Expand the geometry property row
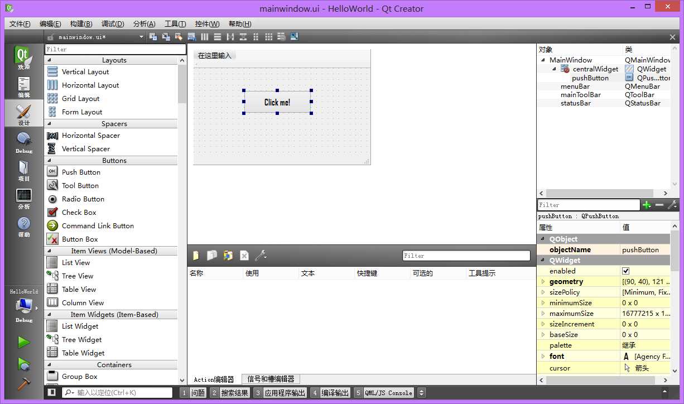 click(x=543, y=282)
